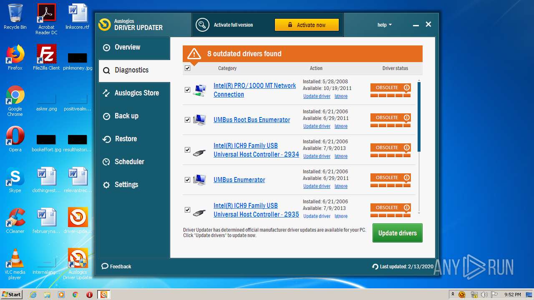Click the Category column header
This screenshot has height=300, width=534.
click(x=227, y=68)
